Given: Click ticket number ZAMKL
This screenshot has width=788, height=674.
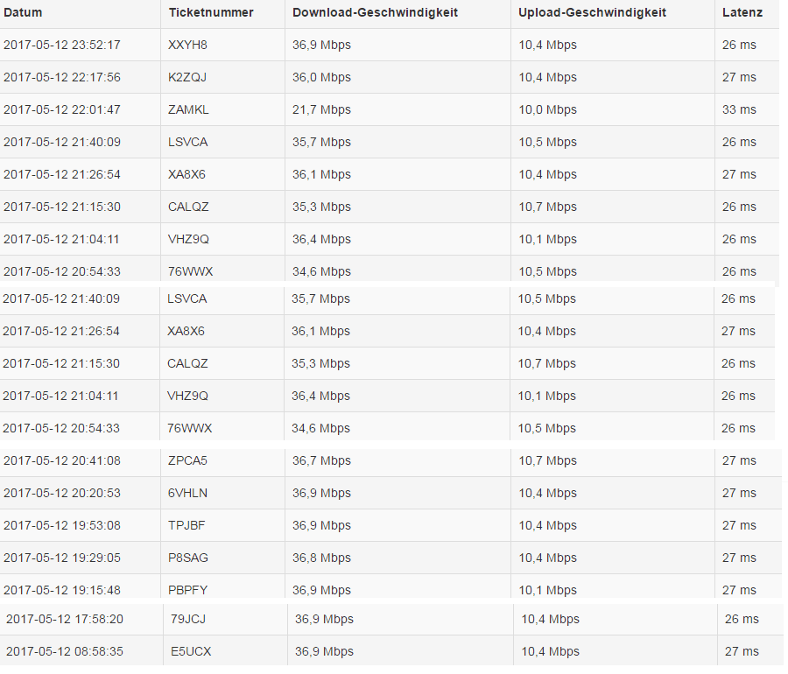Looking at the screenshot, I should (x=188, y=109).
